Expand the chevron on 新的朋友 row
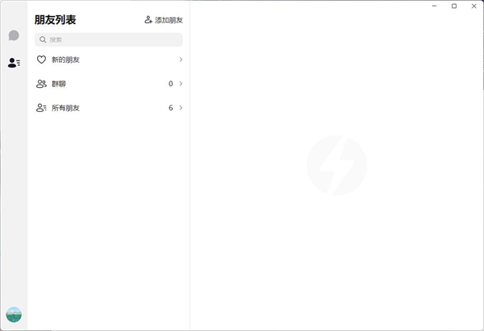This screenshot has width=484, height=331. click(x=181, y=60)
